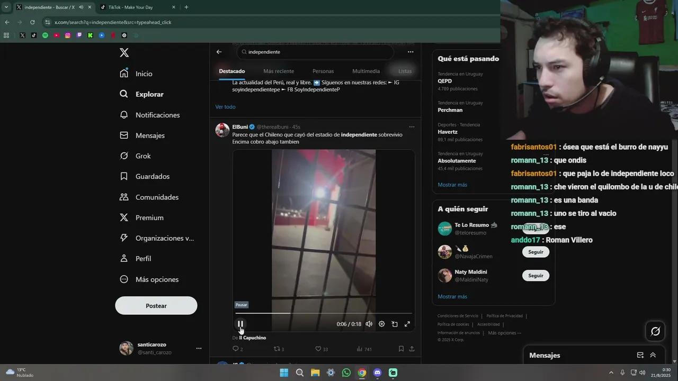678x381 pixels.
Task: Open Organizaciones verificadas in the sidebar
Action: 157,238
